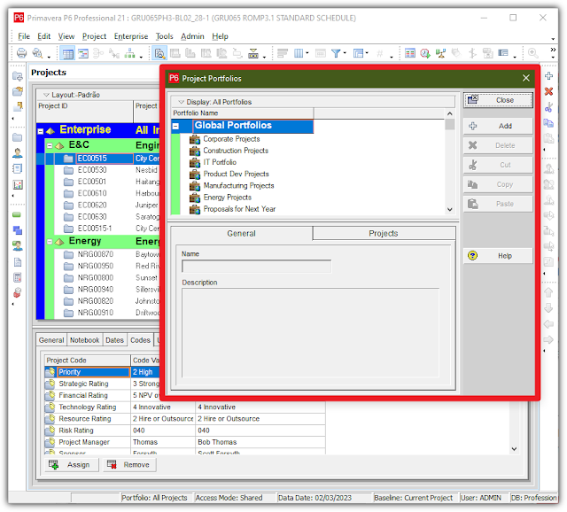Viewport: 567px width, 512px height.
Task: Click the Print icon in the toolbar
Action: tap(21, 53)
